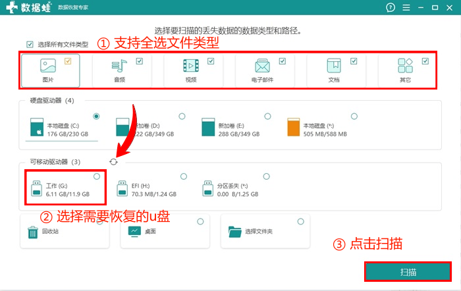The height and width of the screenshot is (291, 461).
Task: Click the 回收站 label text
Action: pos(50,231)
